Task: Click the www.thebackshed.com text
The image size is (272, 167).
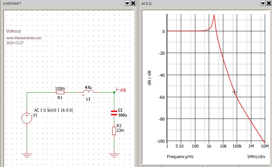Action: (24, 38)
